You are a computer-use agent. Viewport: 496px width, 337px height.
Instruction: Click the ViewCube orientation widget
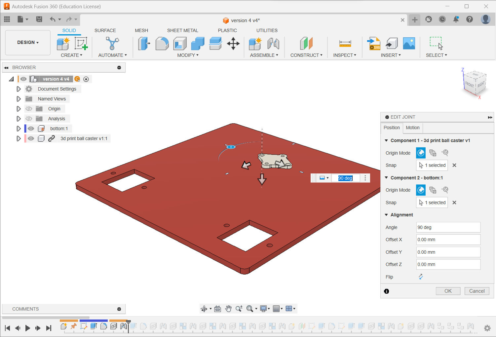(475, 83)
